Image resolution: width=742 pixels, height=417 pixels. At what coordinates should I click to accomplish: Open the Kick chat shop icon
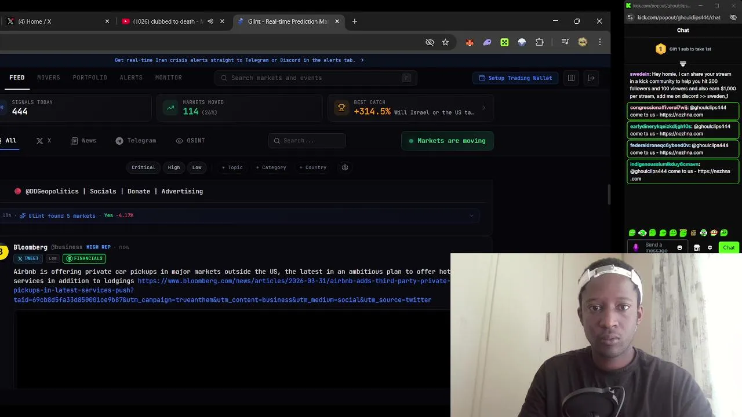pyautogui.click(x=697, y=248)
